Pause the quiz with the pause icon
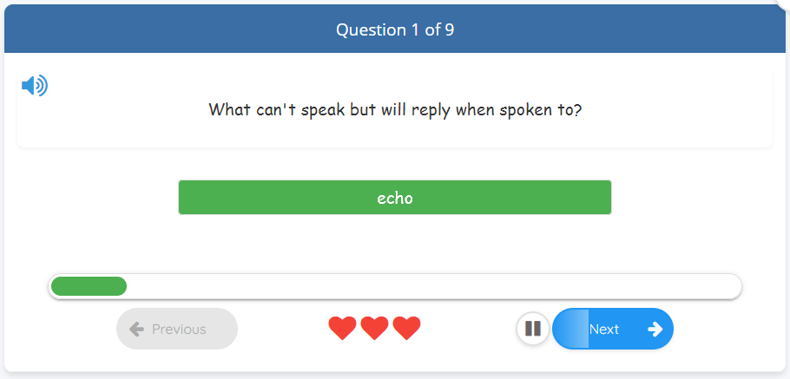Viewport: 790px width, 379px height. point(533,329)
